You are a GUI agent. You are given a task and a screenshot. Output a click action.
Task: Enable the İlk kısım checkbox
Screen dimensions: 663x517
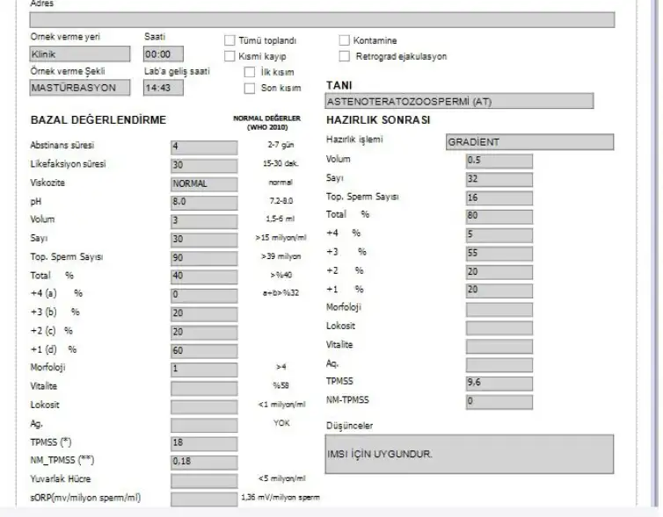(x=251, y=72)
